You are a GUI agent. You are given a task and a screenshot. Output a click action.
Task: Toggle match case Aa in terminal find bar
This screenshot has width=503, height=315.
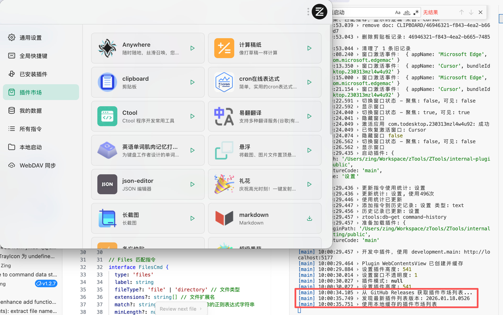pos(398,12)
